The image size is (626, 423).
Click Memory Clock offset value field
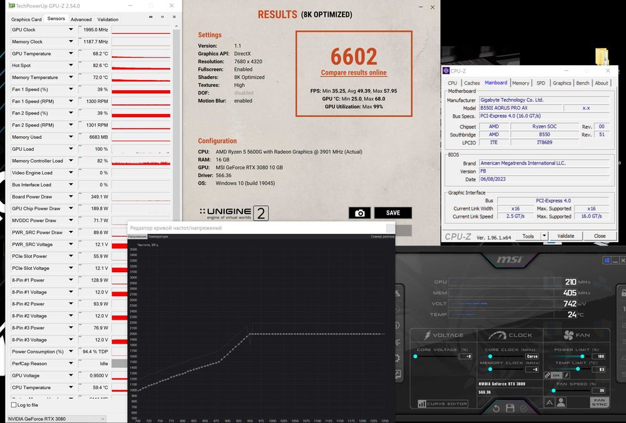point(532,369)
